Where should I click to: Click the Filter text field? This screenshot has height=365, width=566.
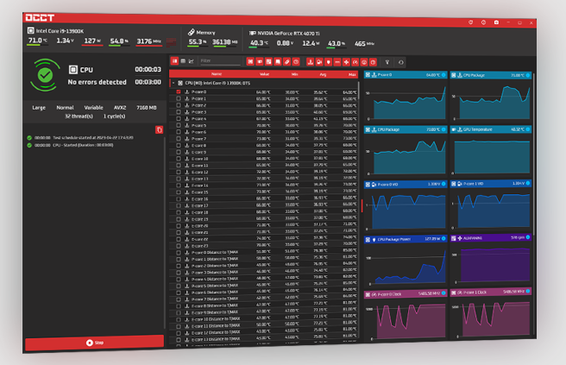tap(218, 61)
